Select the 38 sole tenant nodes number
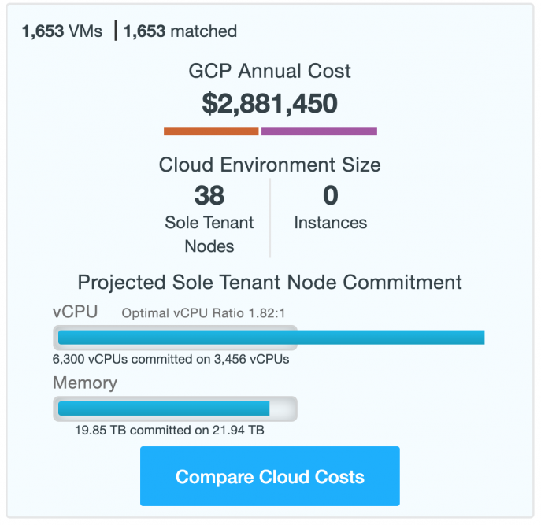This screenshot has width=541, height=525. click(209, 195)
